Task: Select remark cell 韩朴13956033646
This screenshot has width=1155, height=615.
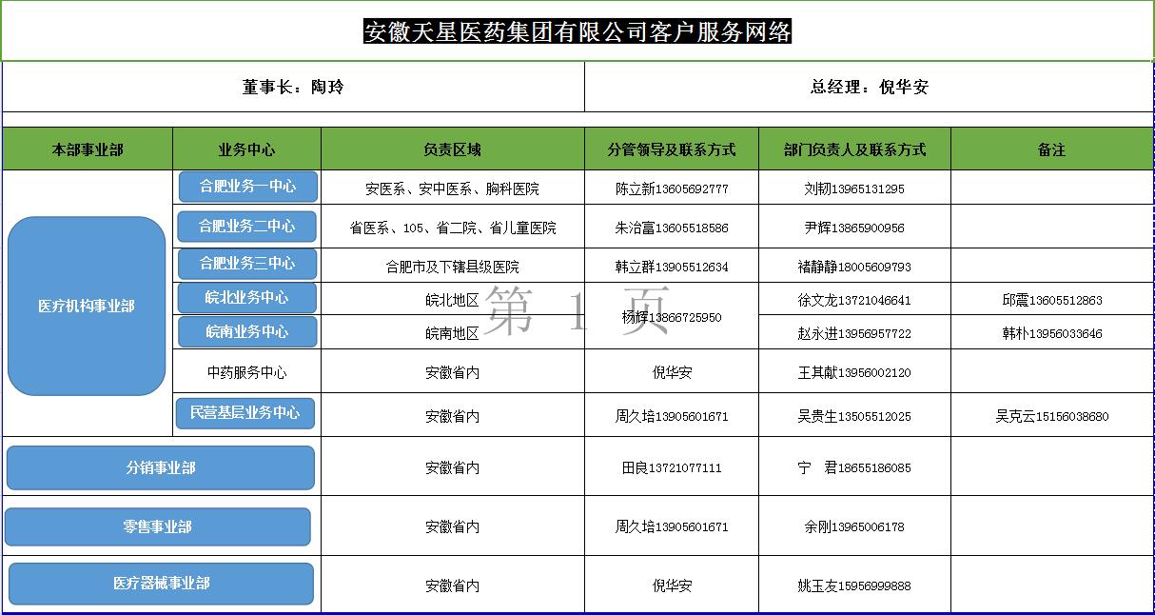Action: 1052,333
